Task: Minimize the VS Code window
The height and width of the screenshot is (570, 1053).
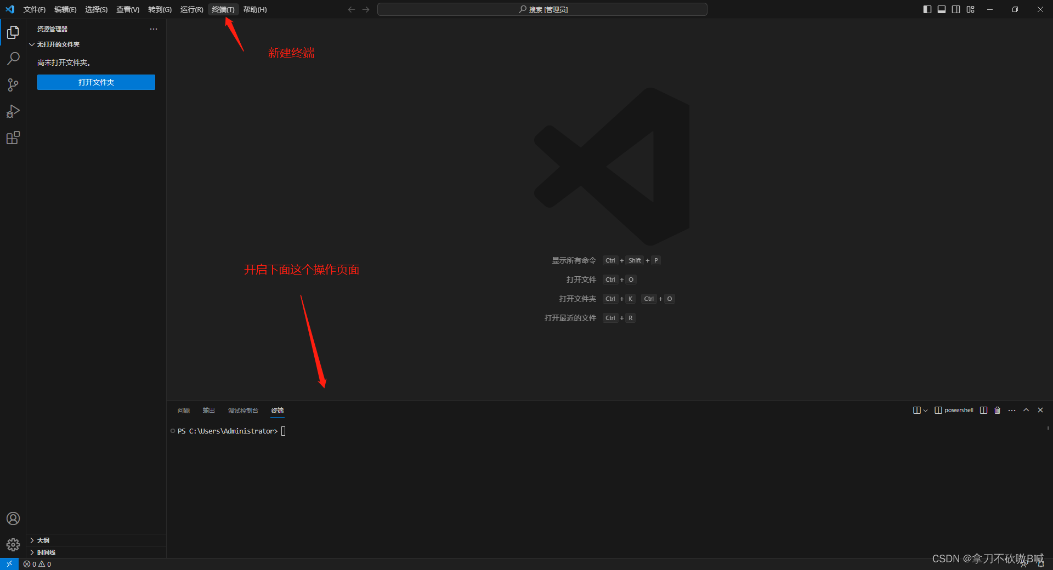Action: point(990,9)
